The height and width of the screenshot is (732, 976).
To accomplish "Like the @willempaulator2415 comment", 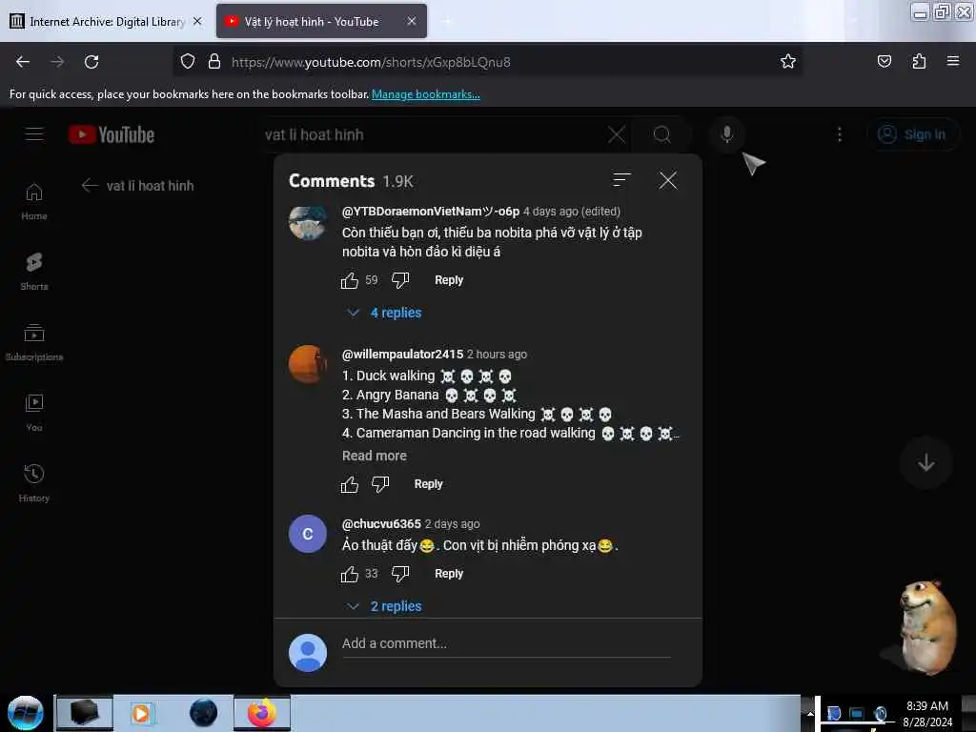I will 350,483.
